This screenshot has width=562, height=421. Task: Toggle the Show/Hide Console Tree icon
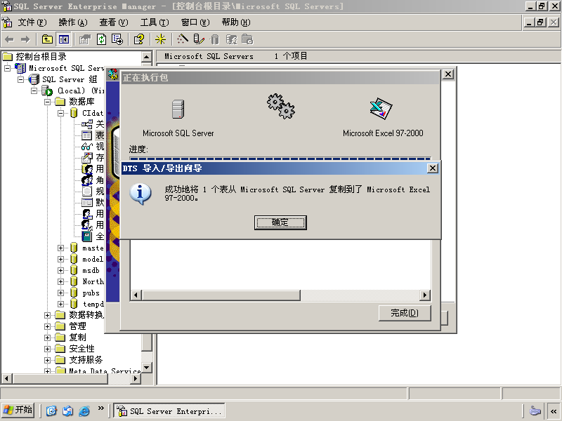pyautogui.click(x=63, y=39)
